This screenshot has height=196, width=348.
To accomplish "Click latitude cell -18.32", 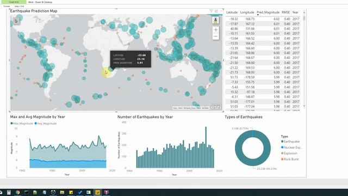I will pos(233,19).
